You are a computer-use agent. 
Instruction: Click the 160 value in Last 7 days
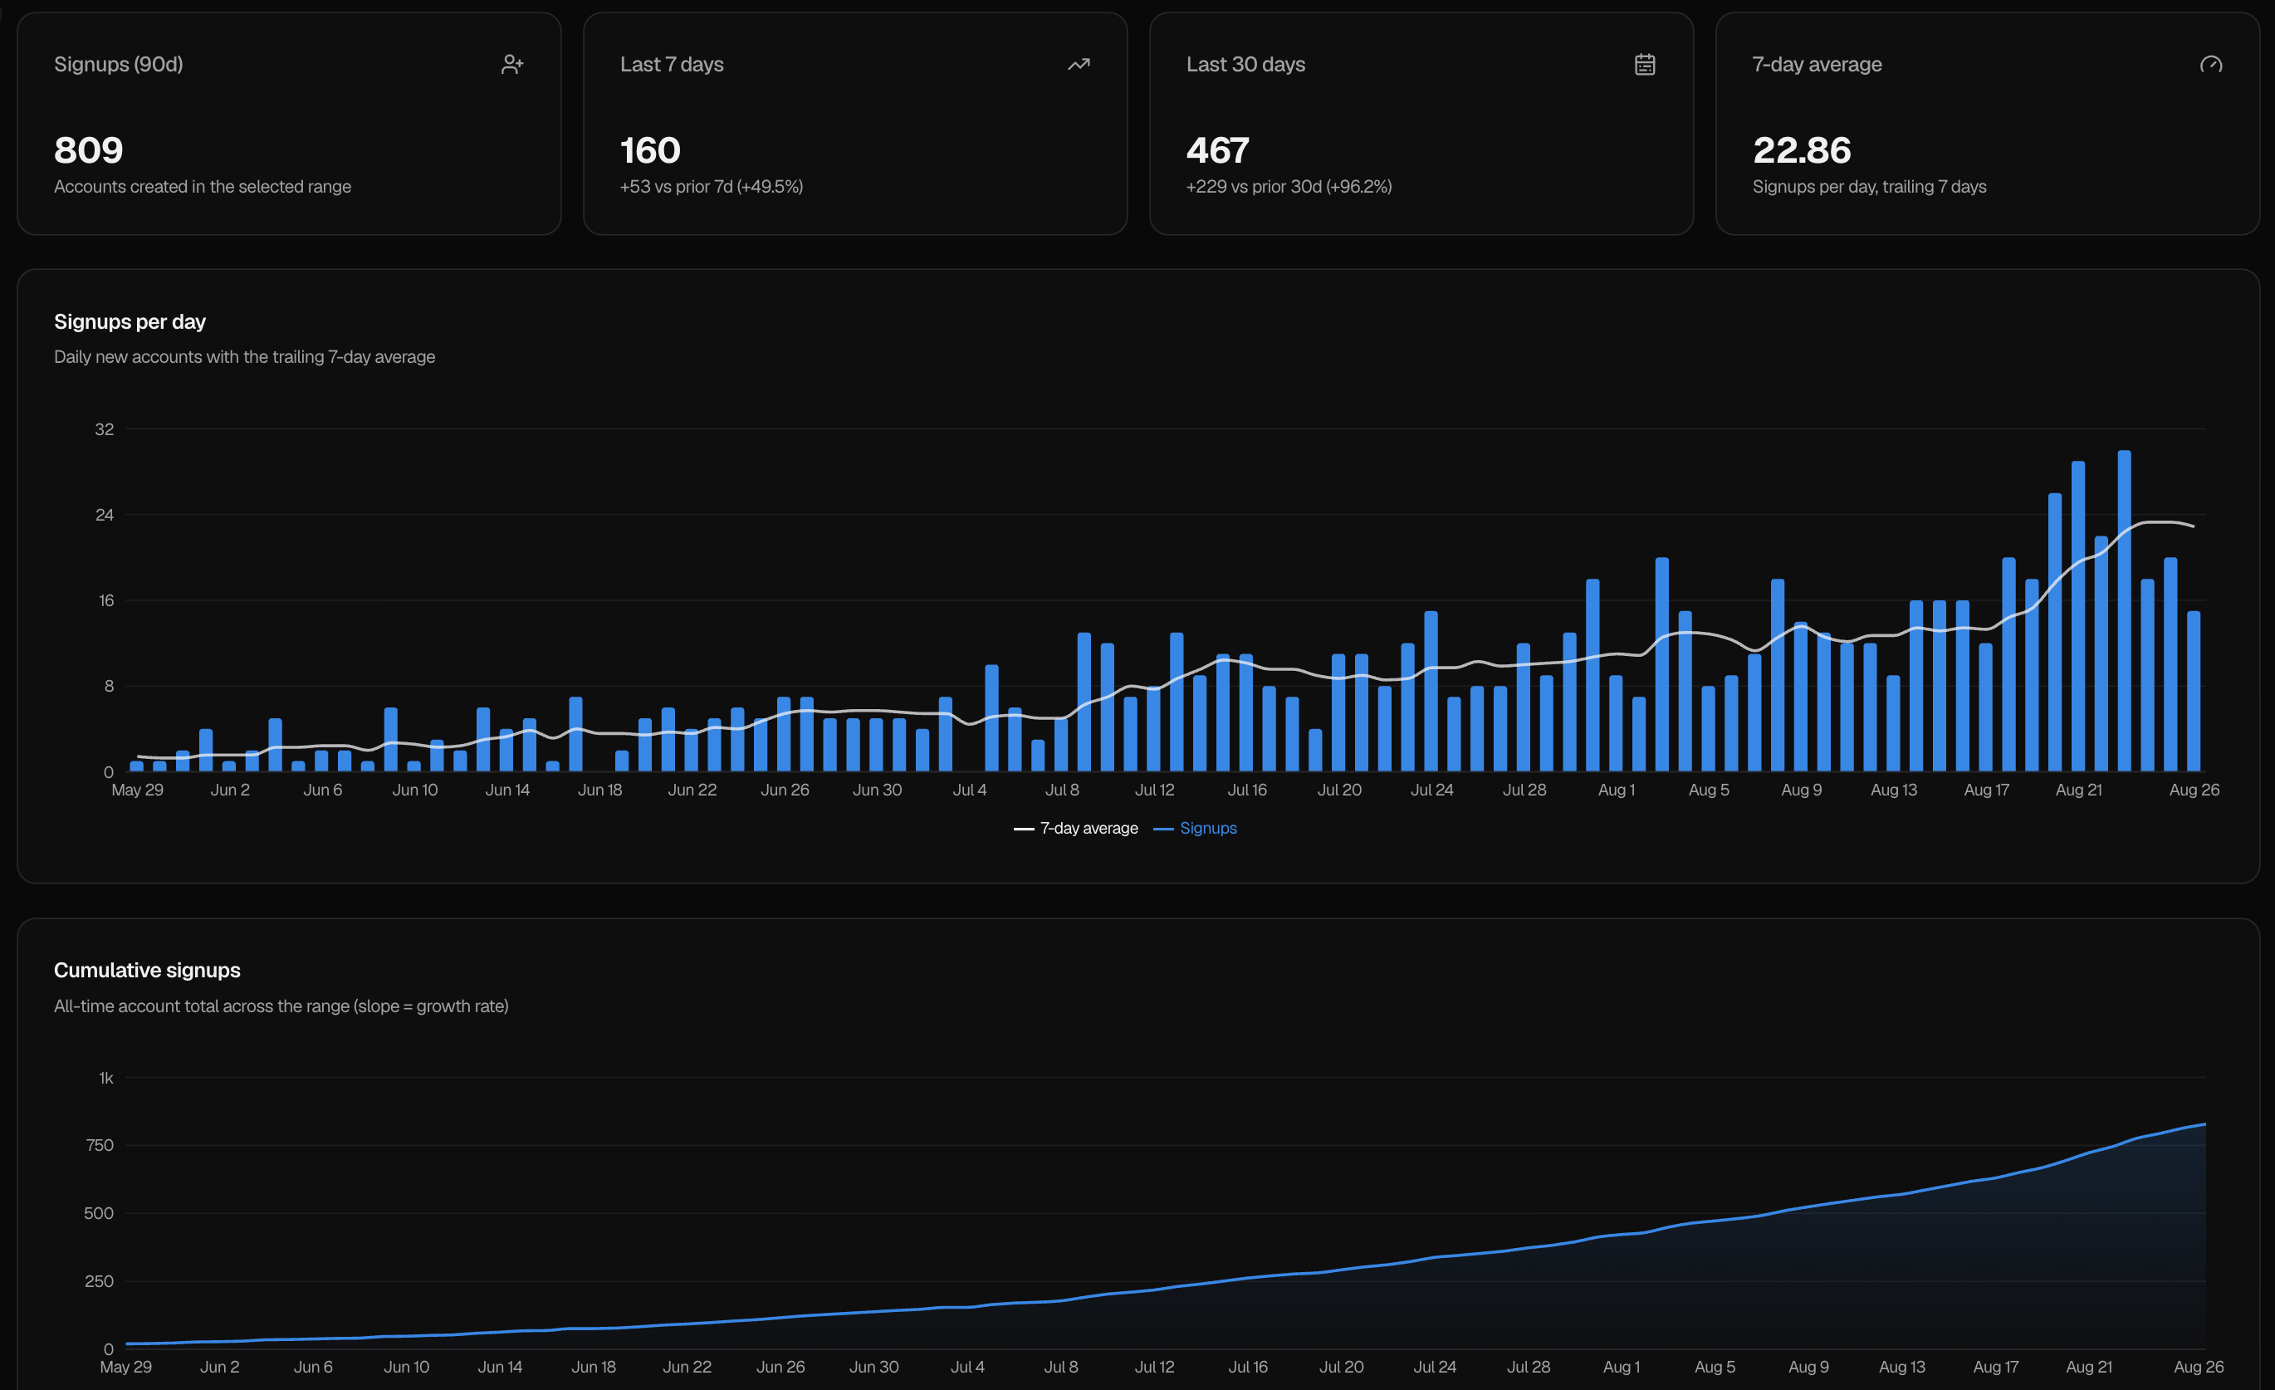(x=650, y=149)
